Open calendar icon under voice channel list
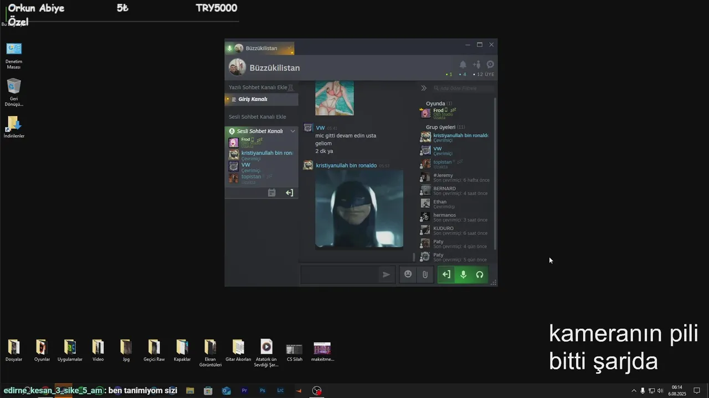This screenshot has width=709, height=398. [271, 193]
